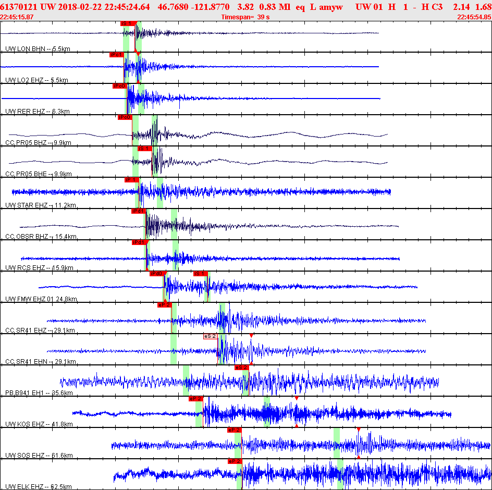492x490 pixels.
Task: Click the PB B941 EH1 -- 35.6km label
Action: pyautogui.click(x=39, y=393)
